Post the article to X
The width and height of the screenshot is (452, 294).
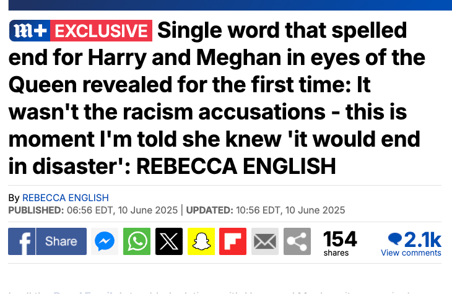[x=168, y=241]
